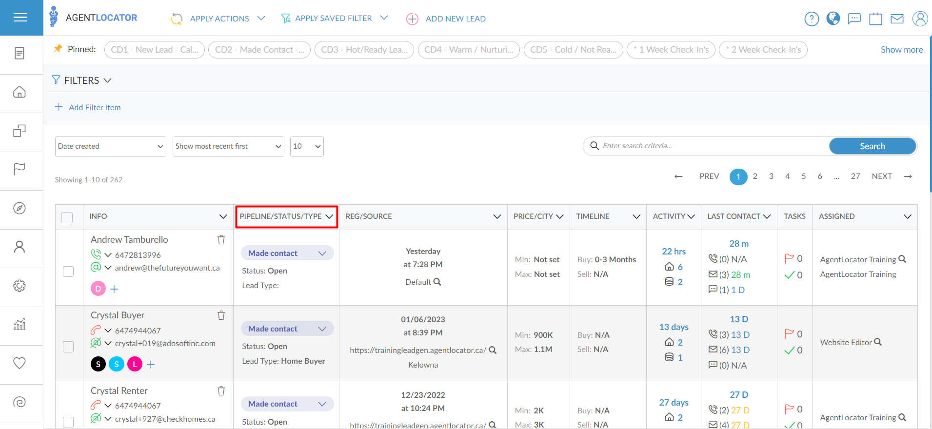The width and height of the screenshot is (932, 429).
Task: Click Add Filter Item link
Action: [88, 107]
